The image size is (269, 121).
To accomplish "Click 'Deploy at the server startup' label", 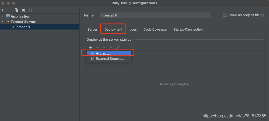I will coord(109,39).
